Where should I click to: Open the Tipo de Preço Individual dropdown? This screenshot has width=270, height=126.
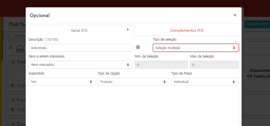click(205, 82)
